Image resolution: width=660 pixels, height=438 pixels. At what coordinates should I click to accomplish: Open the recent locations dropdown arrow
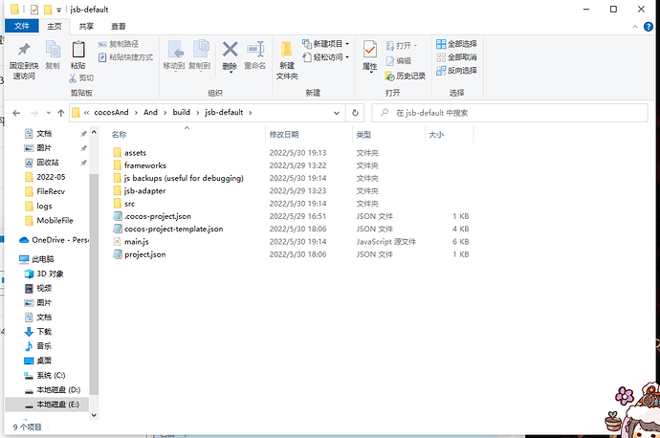click(49, 113)
